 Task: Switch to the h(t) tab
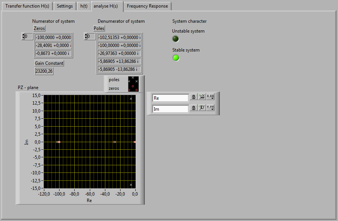pyautogui.click(x=84, y=6)
